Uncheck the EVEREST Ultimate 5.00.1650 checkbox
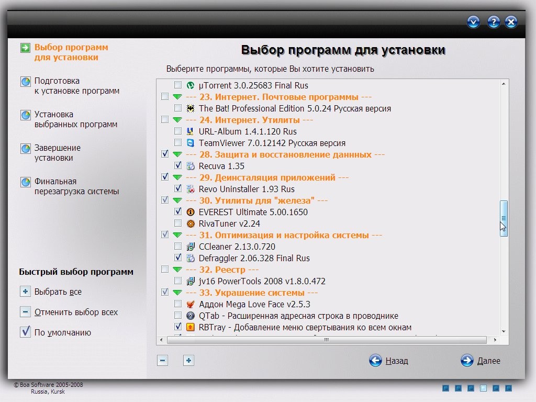The image size is (536, 402). [x=178, y=211]
